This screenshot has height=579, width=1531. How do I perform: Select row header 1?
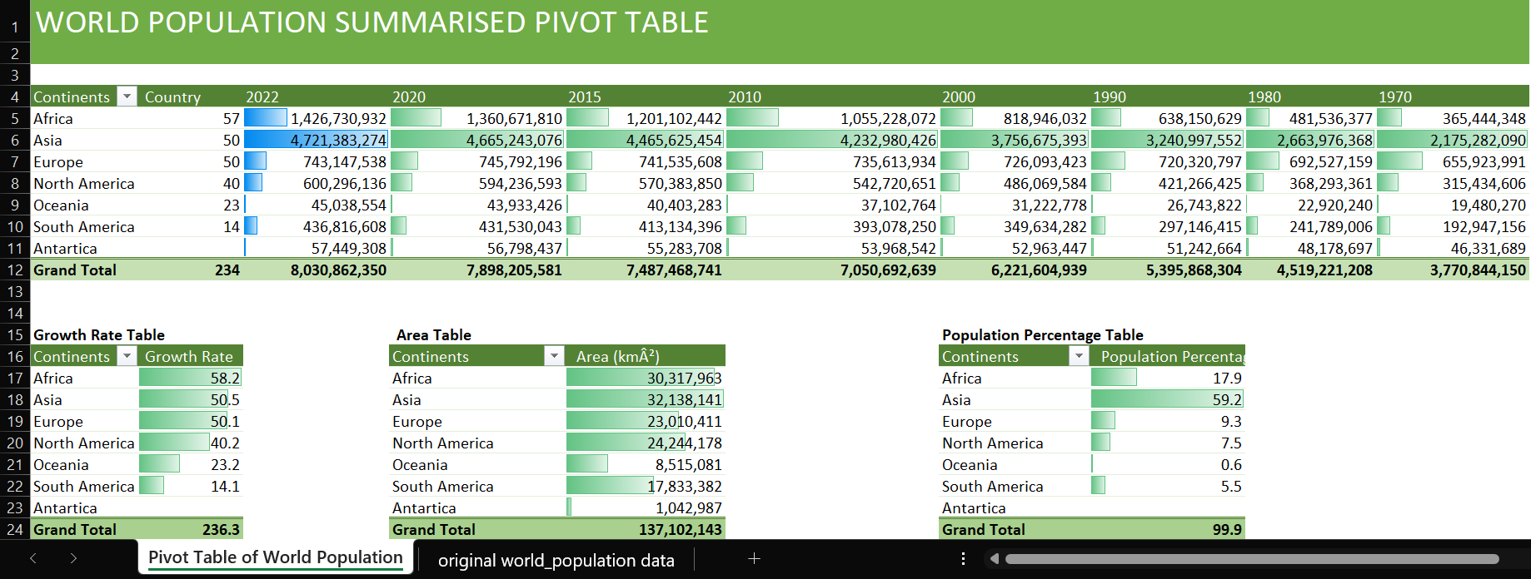pyautogui.click(x=15, y=27)
